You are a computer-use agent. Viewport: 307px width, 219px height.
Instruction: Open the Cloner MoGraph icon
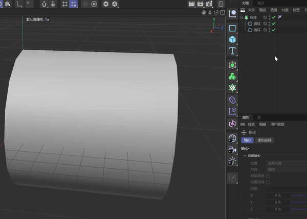coord(233,76)
